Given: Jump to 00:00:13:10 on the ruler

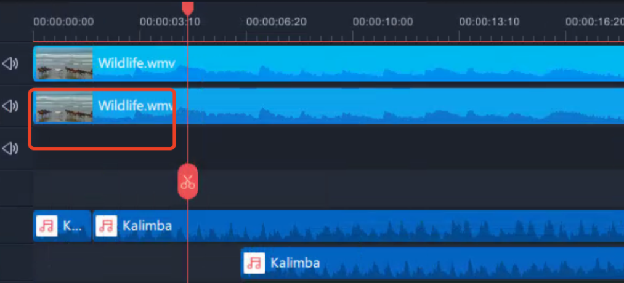Looking at the screenshot, I should point(489,22).
